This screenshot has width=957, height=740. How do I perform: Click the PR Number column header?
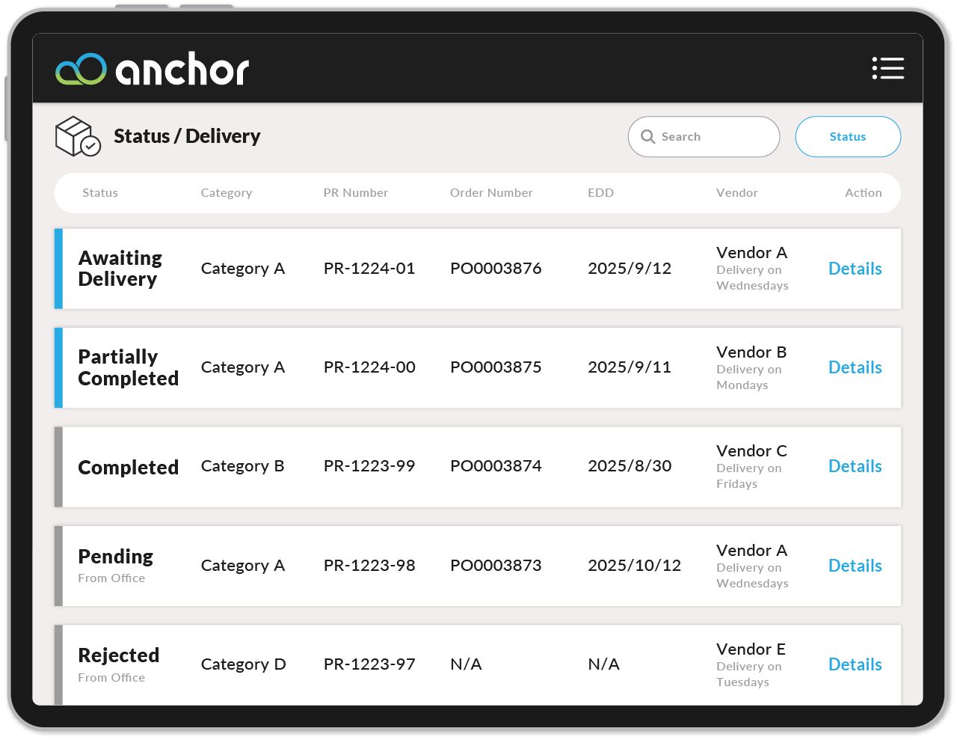click(356, 192)
